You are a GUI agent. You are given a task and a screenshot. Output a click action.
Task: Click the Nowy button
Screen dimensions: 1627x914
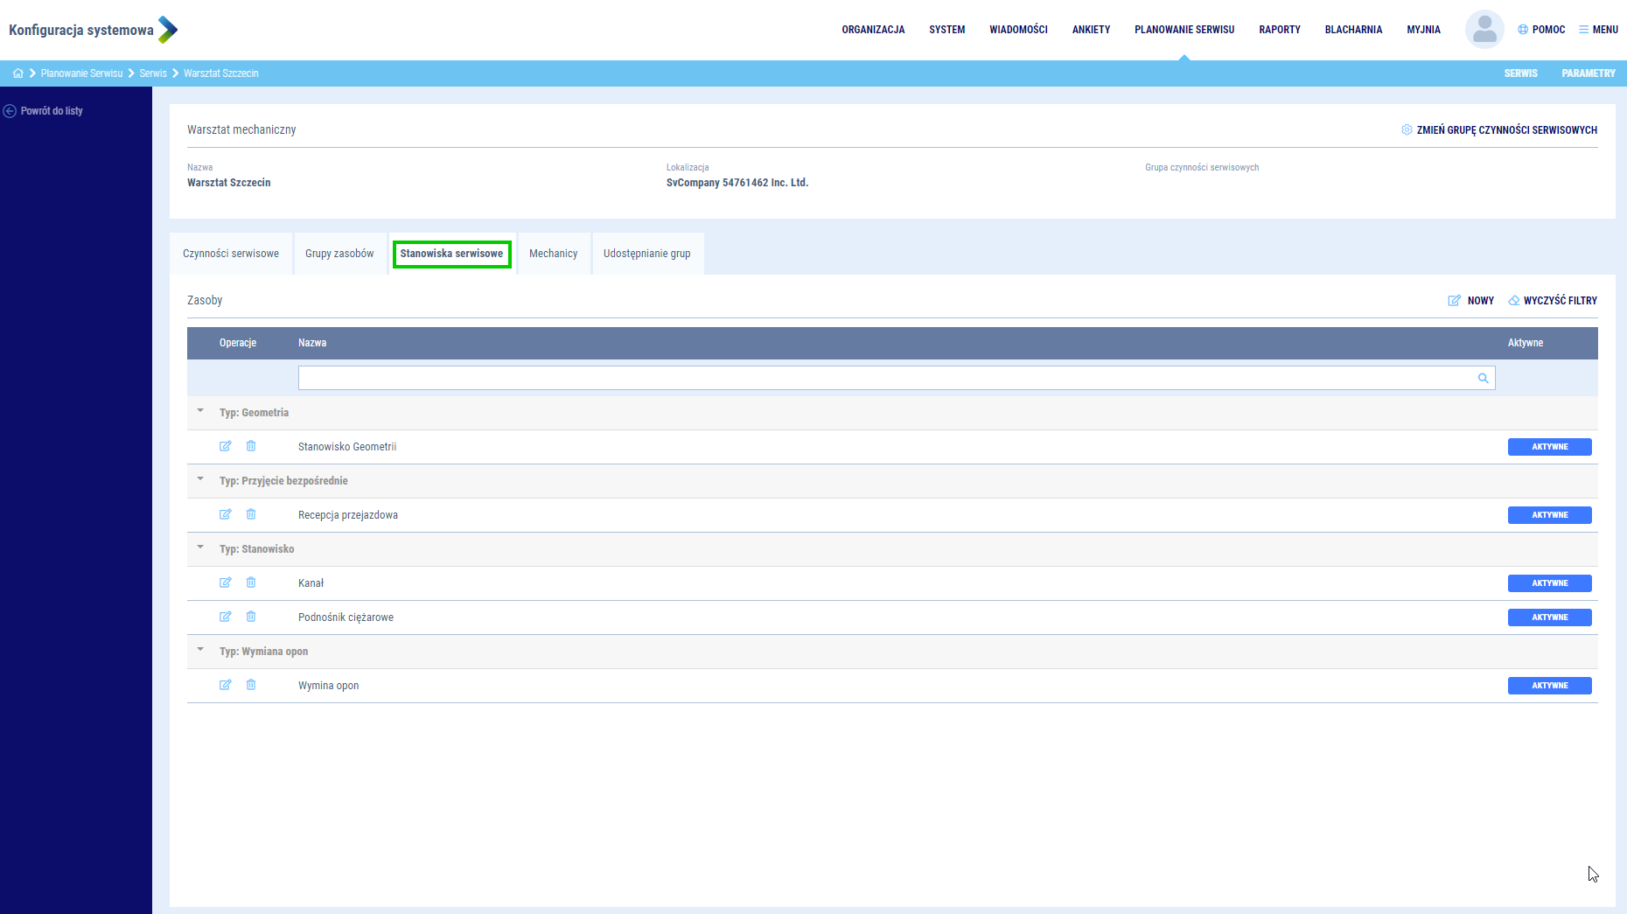coord(1471,301)
